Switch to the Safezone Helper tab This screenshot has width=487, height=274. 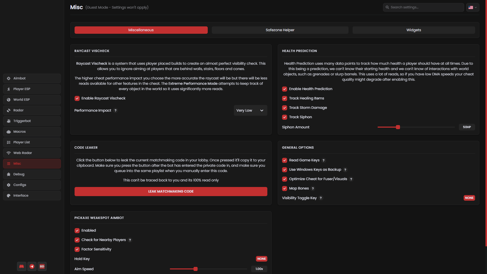click(x=280, y=30)
